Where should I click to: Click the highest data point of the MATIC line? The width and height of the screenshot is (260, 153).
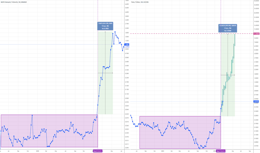pos(115,32)
